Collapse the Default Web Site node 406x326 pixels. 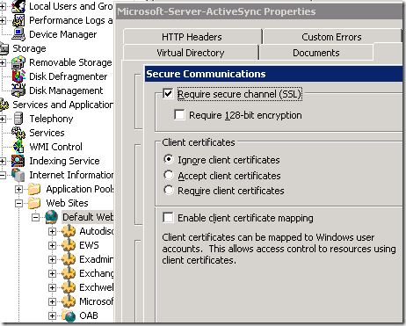[35, 217]
